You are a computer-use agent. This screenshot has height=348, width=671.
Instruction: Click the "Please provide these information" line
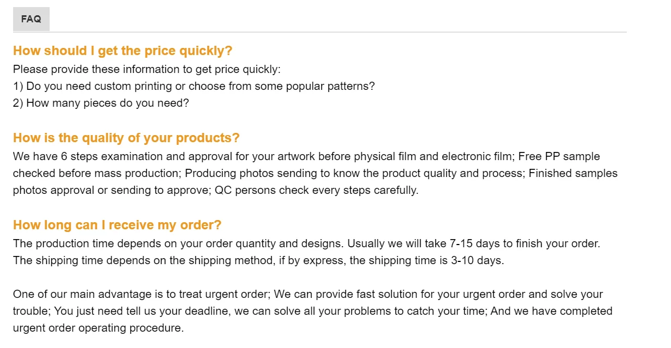146,69
